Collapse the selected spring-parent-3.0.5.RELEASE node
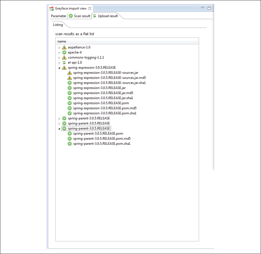 tap(59, 128)
